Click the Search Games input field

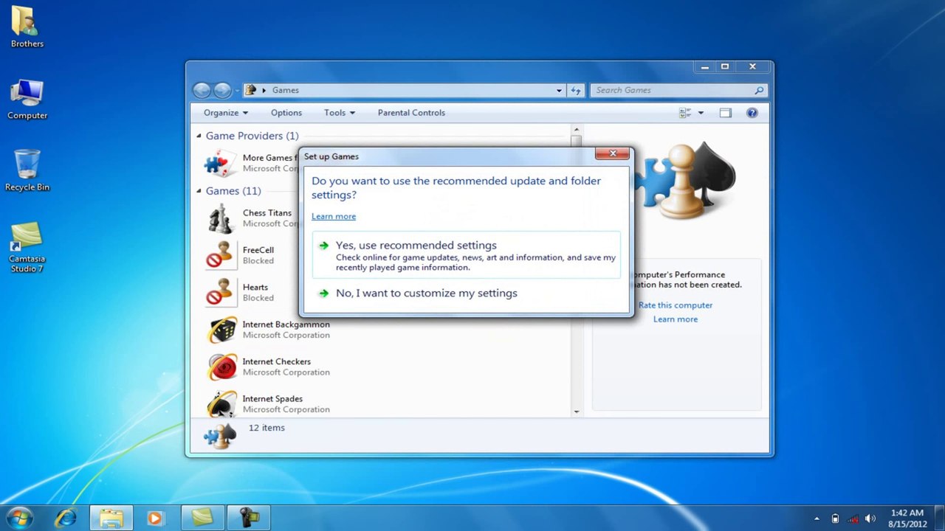[672, 90]
